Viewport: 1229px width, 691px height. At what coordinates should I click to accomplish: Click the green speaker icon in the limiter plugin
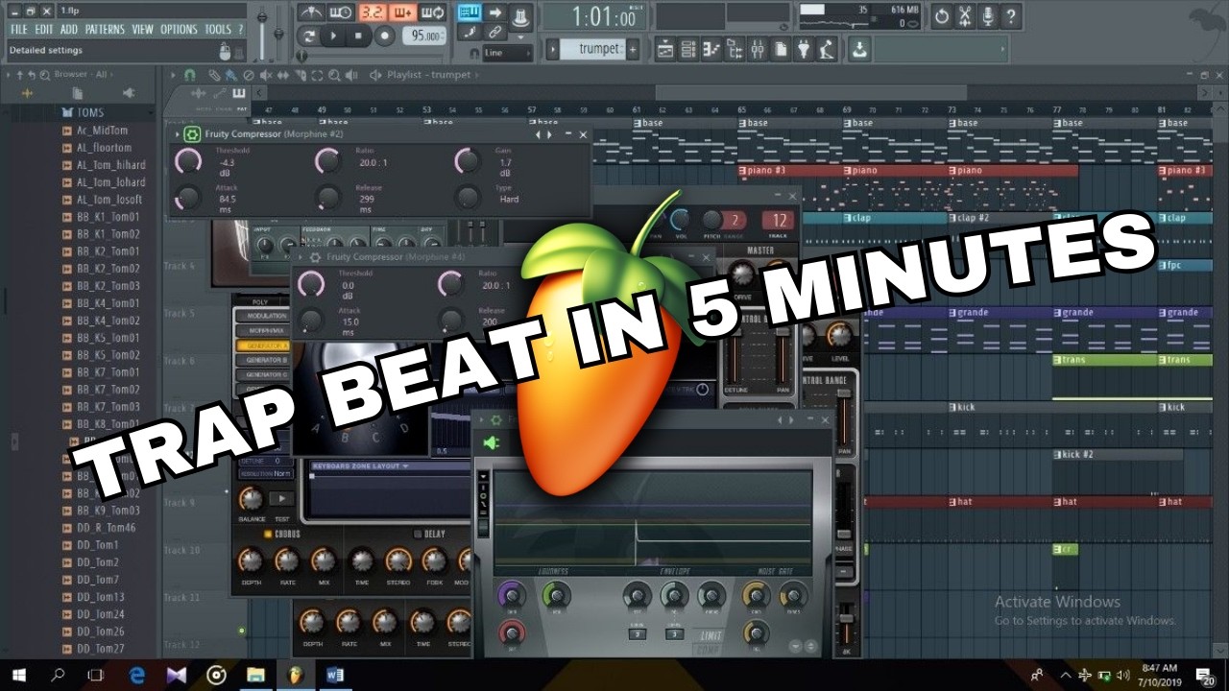pos(491,442)
